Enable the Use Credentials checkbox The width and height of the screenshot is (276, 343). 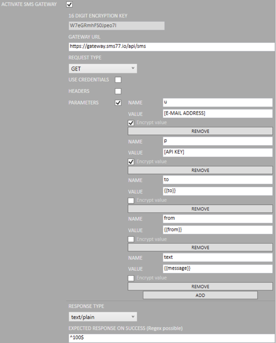pos(118,80)
